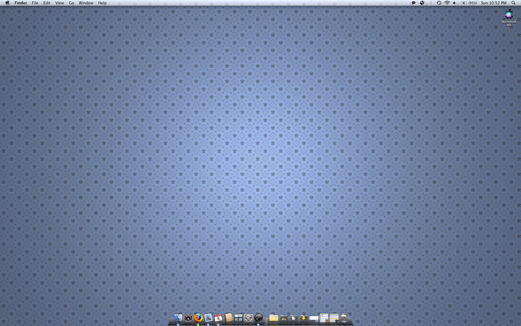Click the Spotlight search magnifier

(x=513, y=3)
